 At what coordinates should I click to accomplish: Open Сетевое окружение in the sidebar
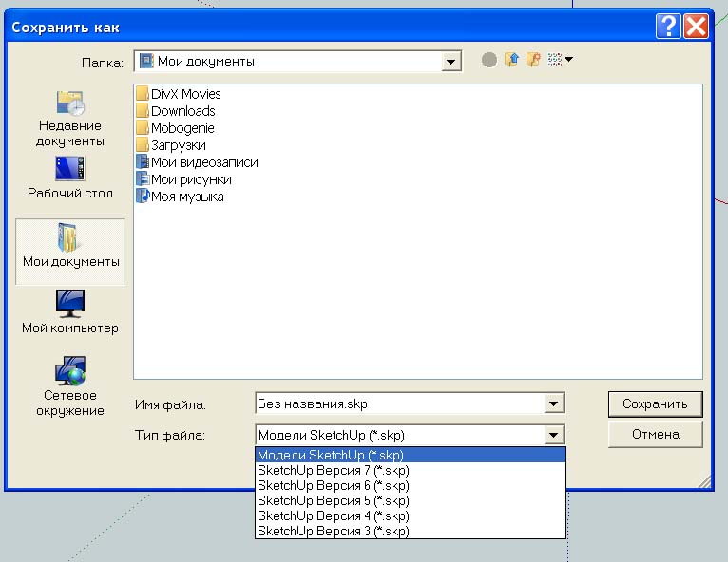(70, 386)
